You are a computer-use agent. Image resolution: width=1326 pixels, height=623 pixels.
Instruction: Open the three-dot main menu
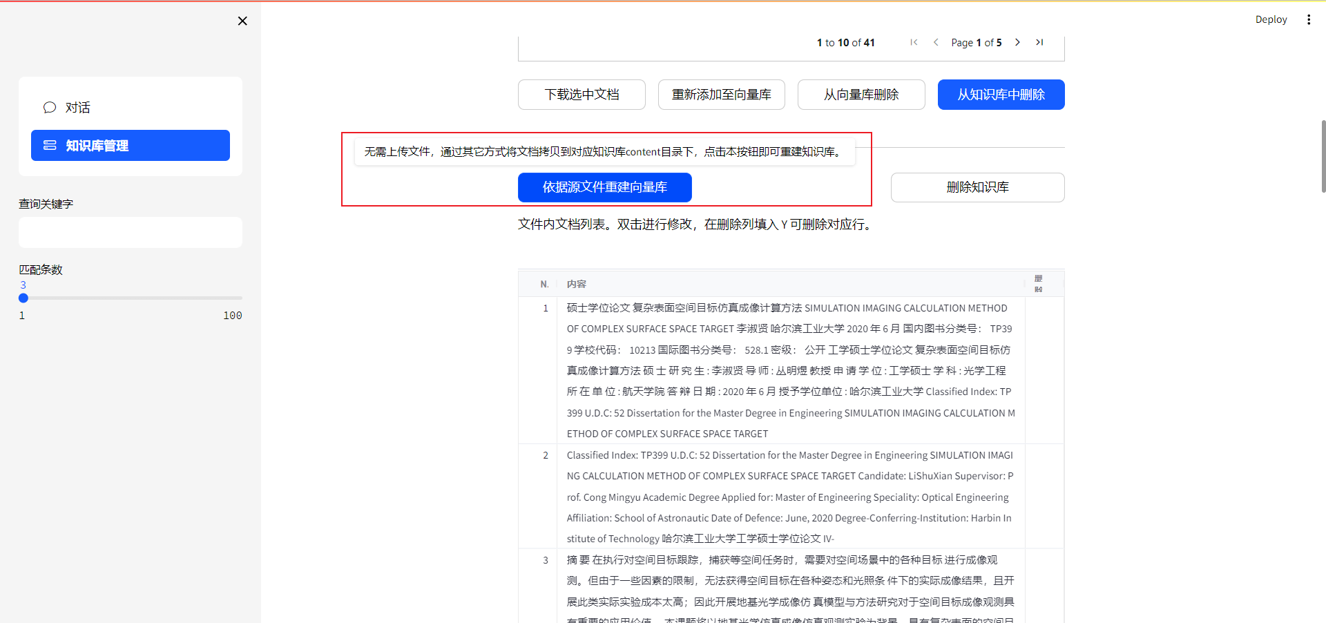tap(1309, 19)
